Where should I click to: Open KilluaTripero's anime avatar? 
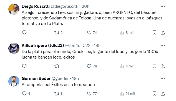click(14, 48)
